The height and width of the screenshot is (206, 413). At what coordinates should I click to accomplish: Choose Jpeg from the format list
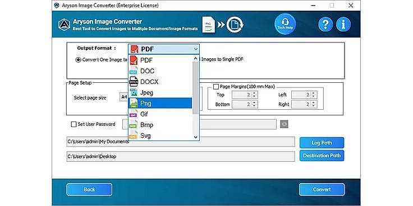[x=160, y=92]
